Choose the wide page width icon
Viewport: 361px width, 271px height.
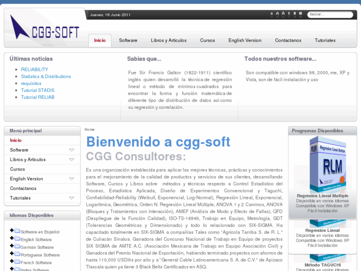(300, 13)
